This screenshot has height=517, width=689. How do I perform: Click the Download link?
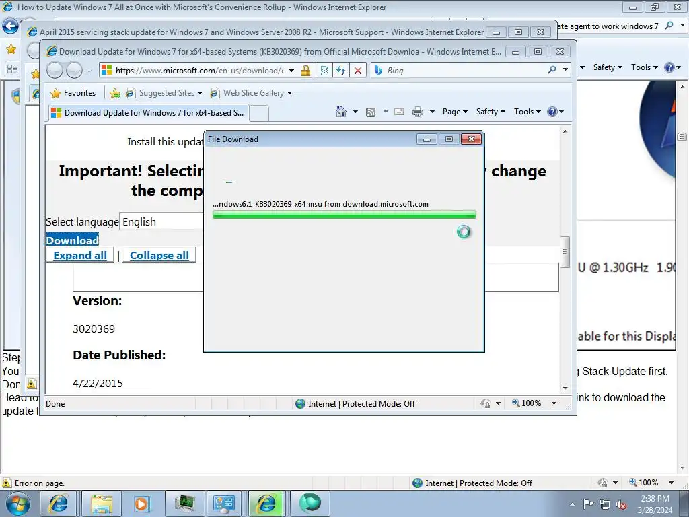click(x=72, y=240)
